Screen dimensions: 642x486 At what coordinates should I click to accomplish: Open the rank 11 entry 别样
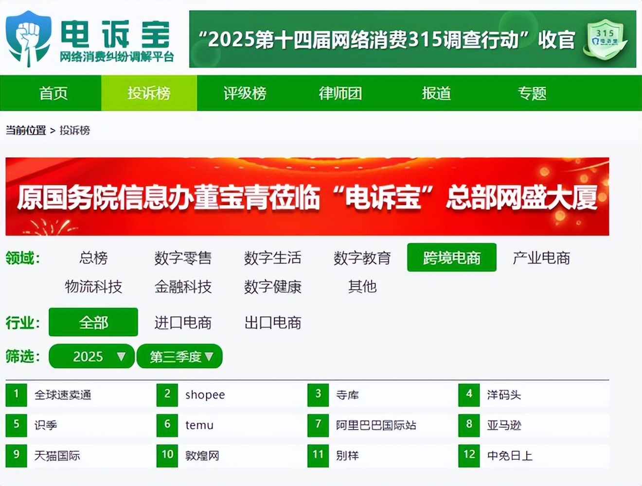click(347, 456)
